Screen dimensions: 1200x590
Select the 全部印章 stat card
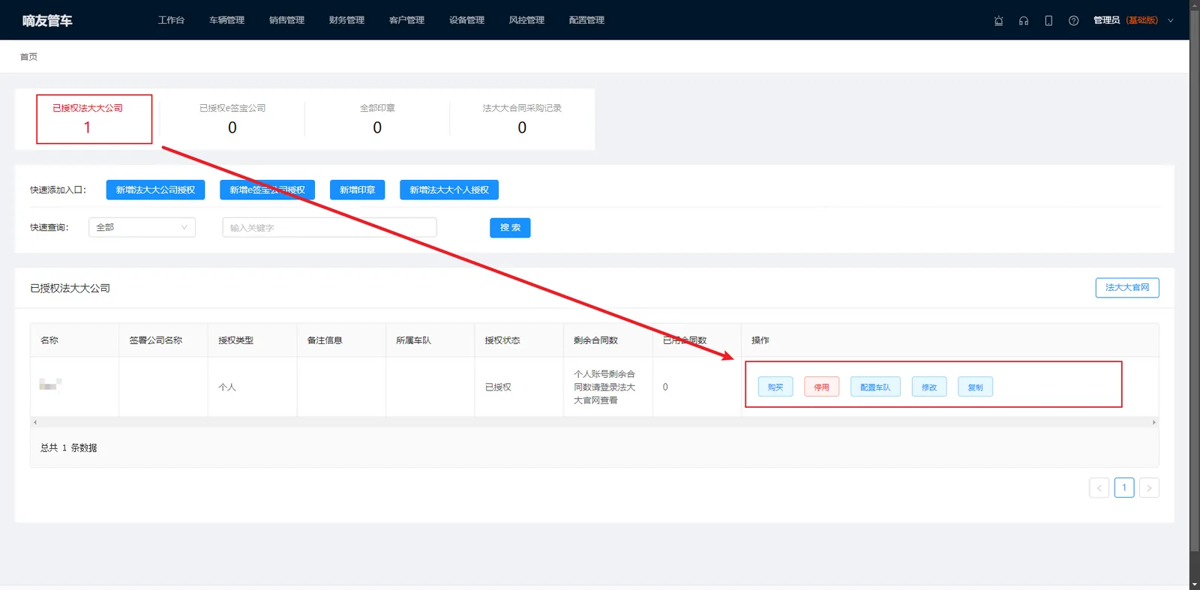point(377,119)
